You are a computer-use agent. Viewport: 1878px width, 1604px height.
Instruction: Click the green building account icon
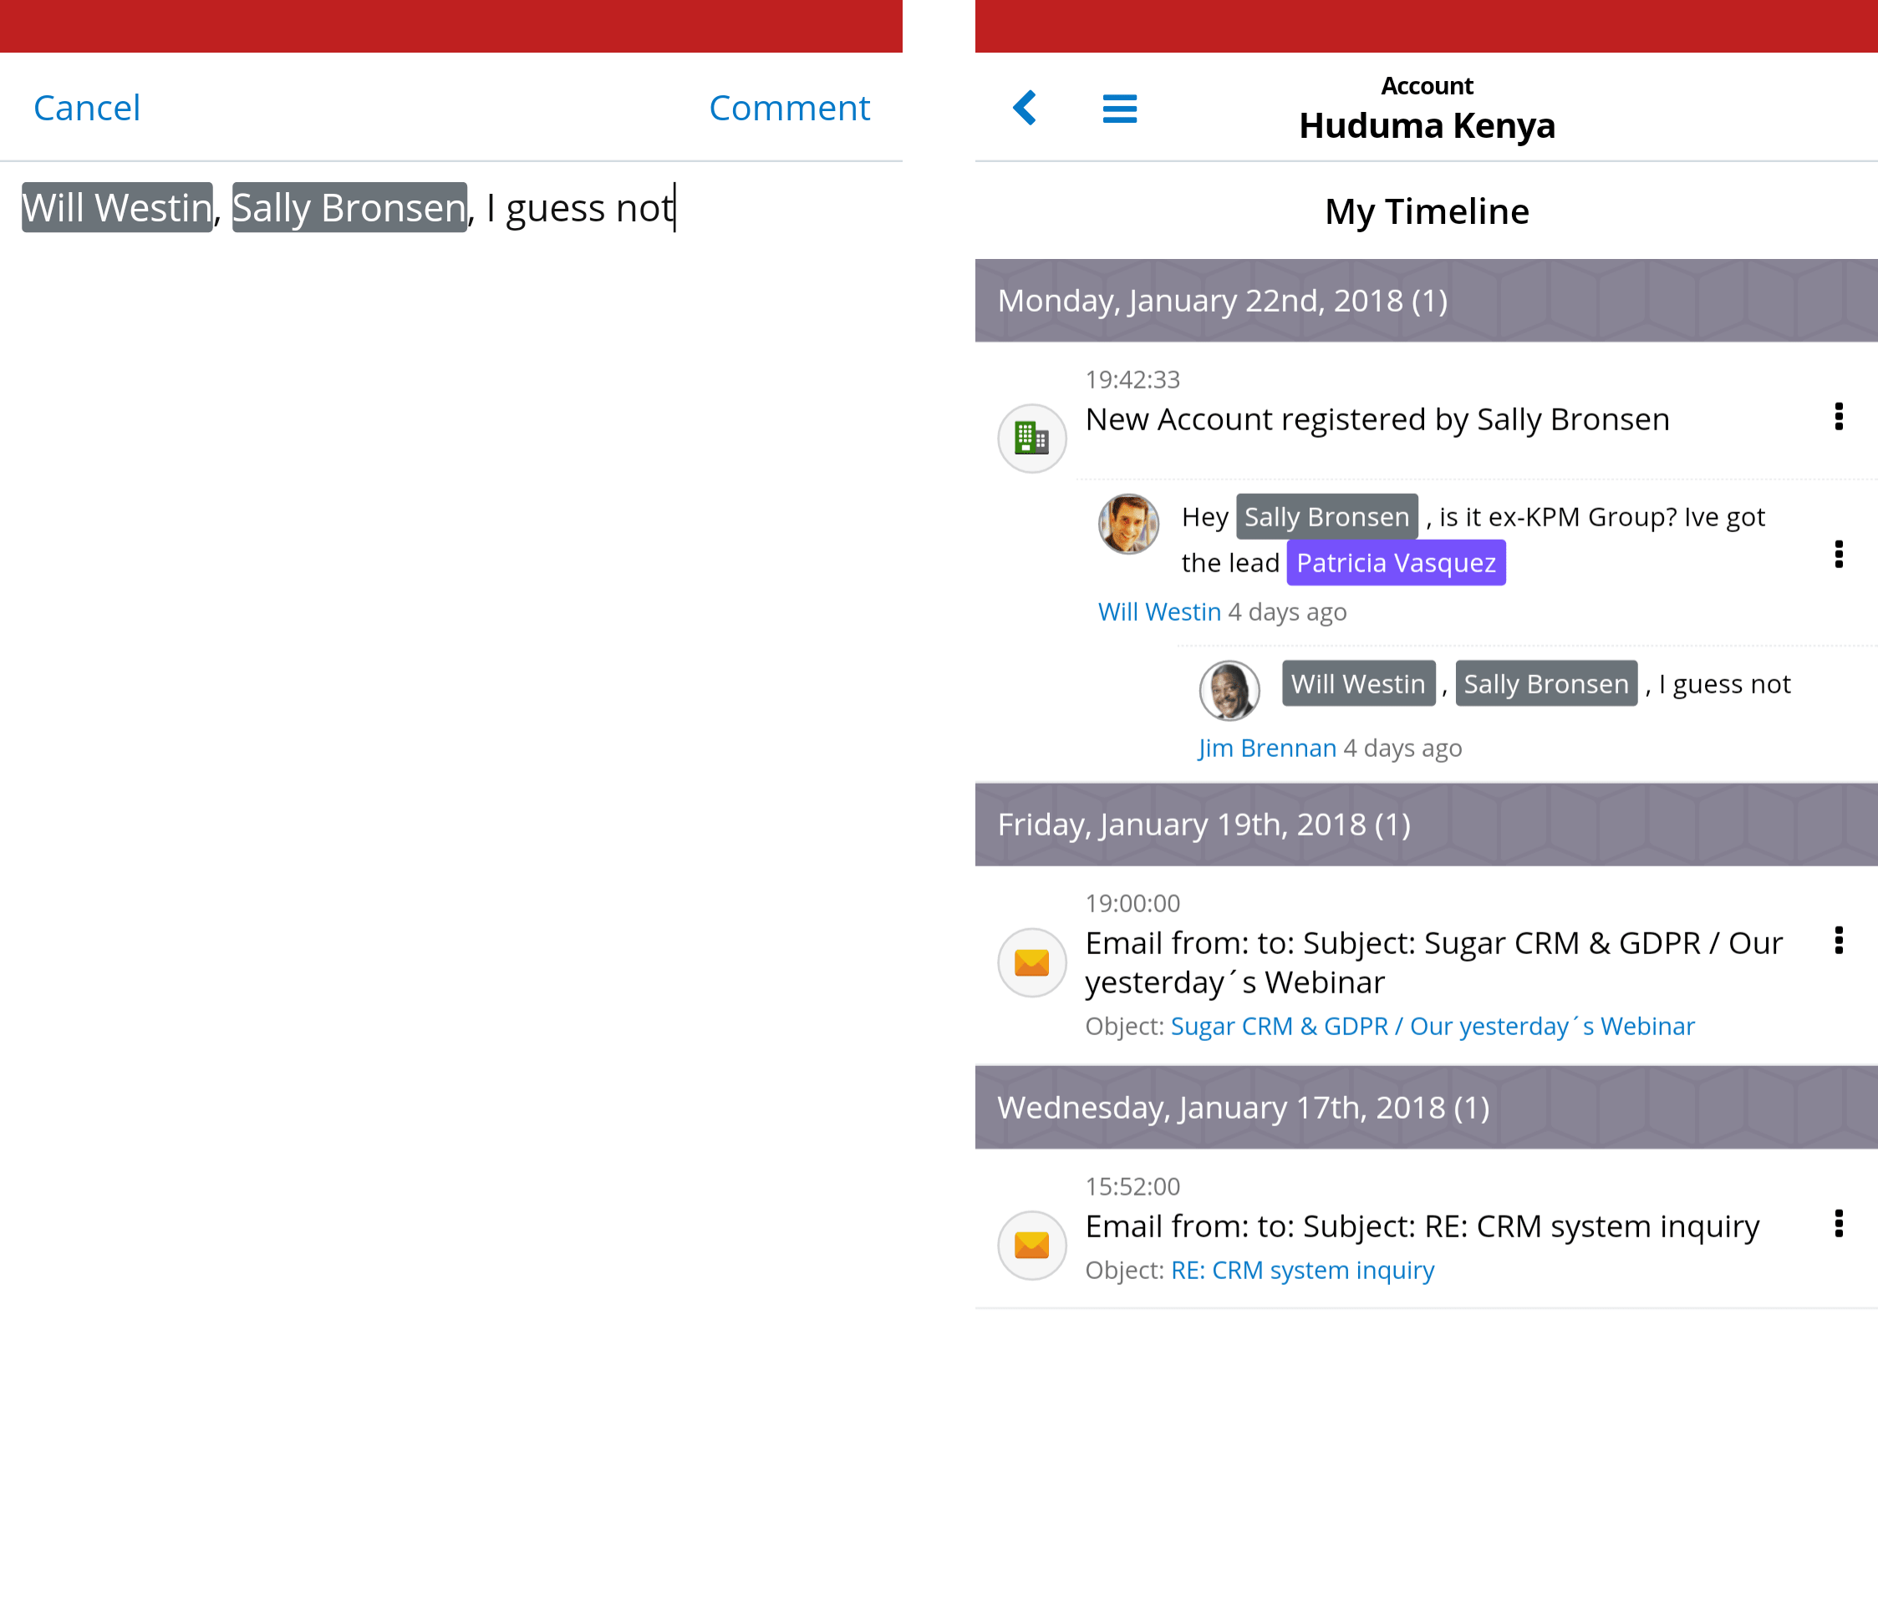tap(1031, 438)
